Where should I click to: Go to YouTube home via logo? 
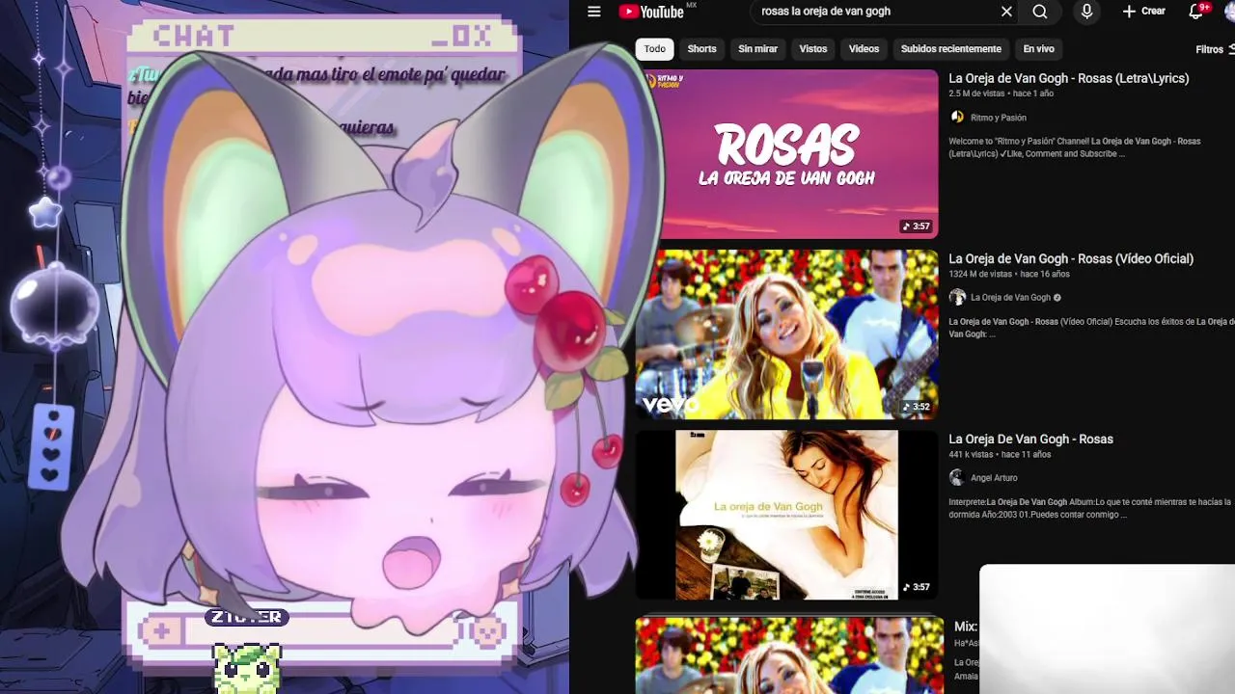pyautogui.click(x=652, y=12)
